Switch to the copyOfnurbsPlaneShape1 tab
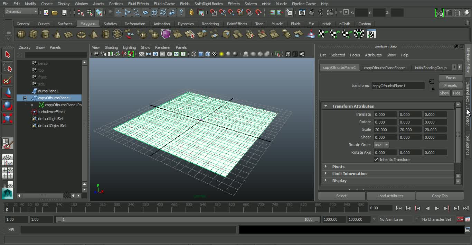The image size is (472, 245). click(385, 68)
